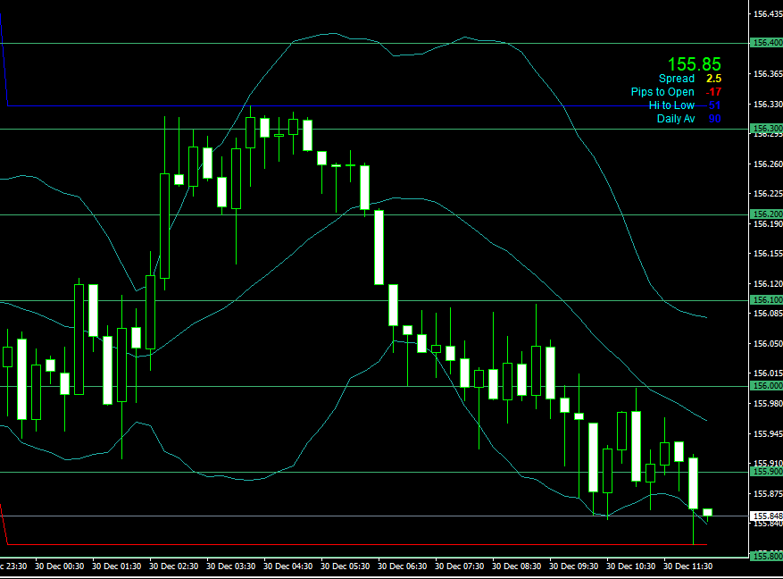Viewport: 783px width, 579px height.
Task: Click the current price marker 155.848
Action: [x=767, y=516]
